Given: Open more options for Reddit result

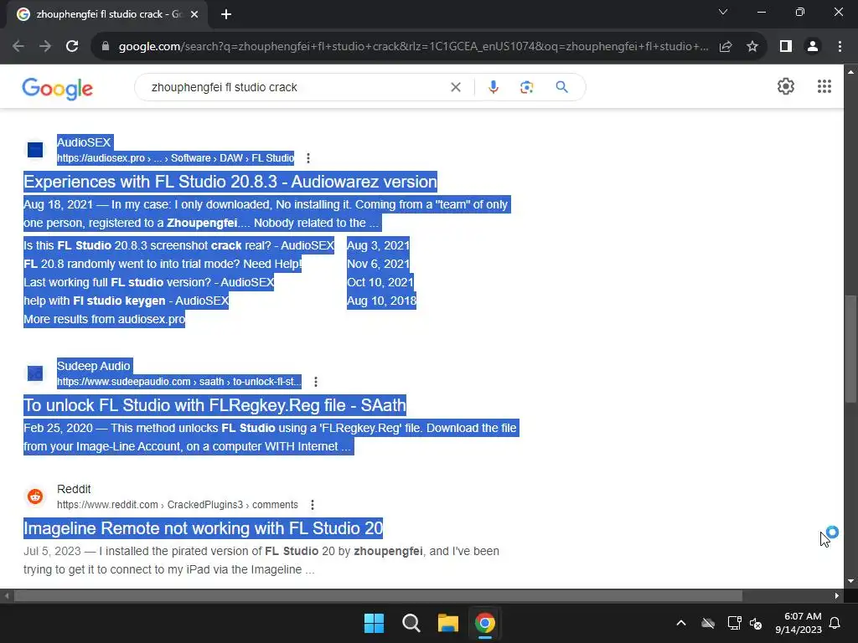Looking at the screenshot, I should point(313,505).
